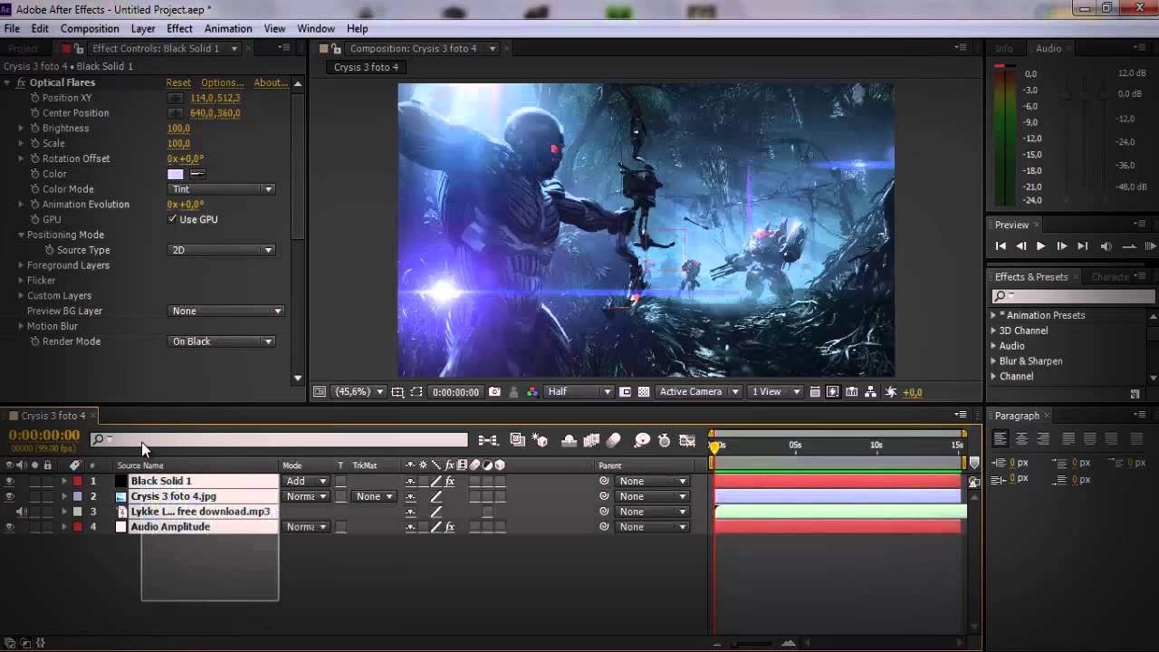Create new bin in Effects & Presets
The width and height of the screenshot is (1159, 652).
click(x=1135, y=394)
